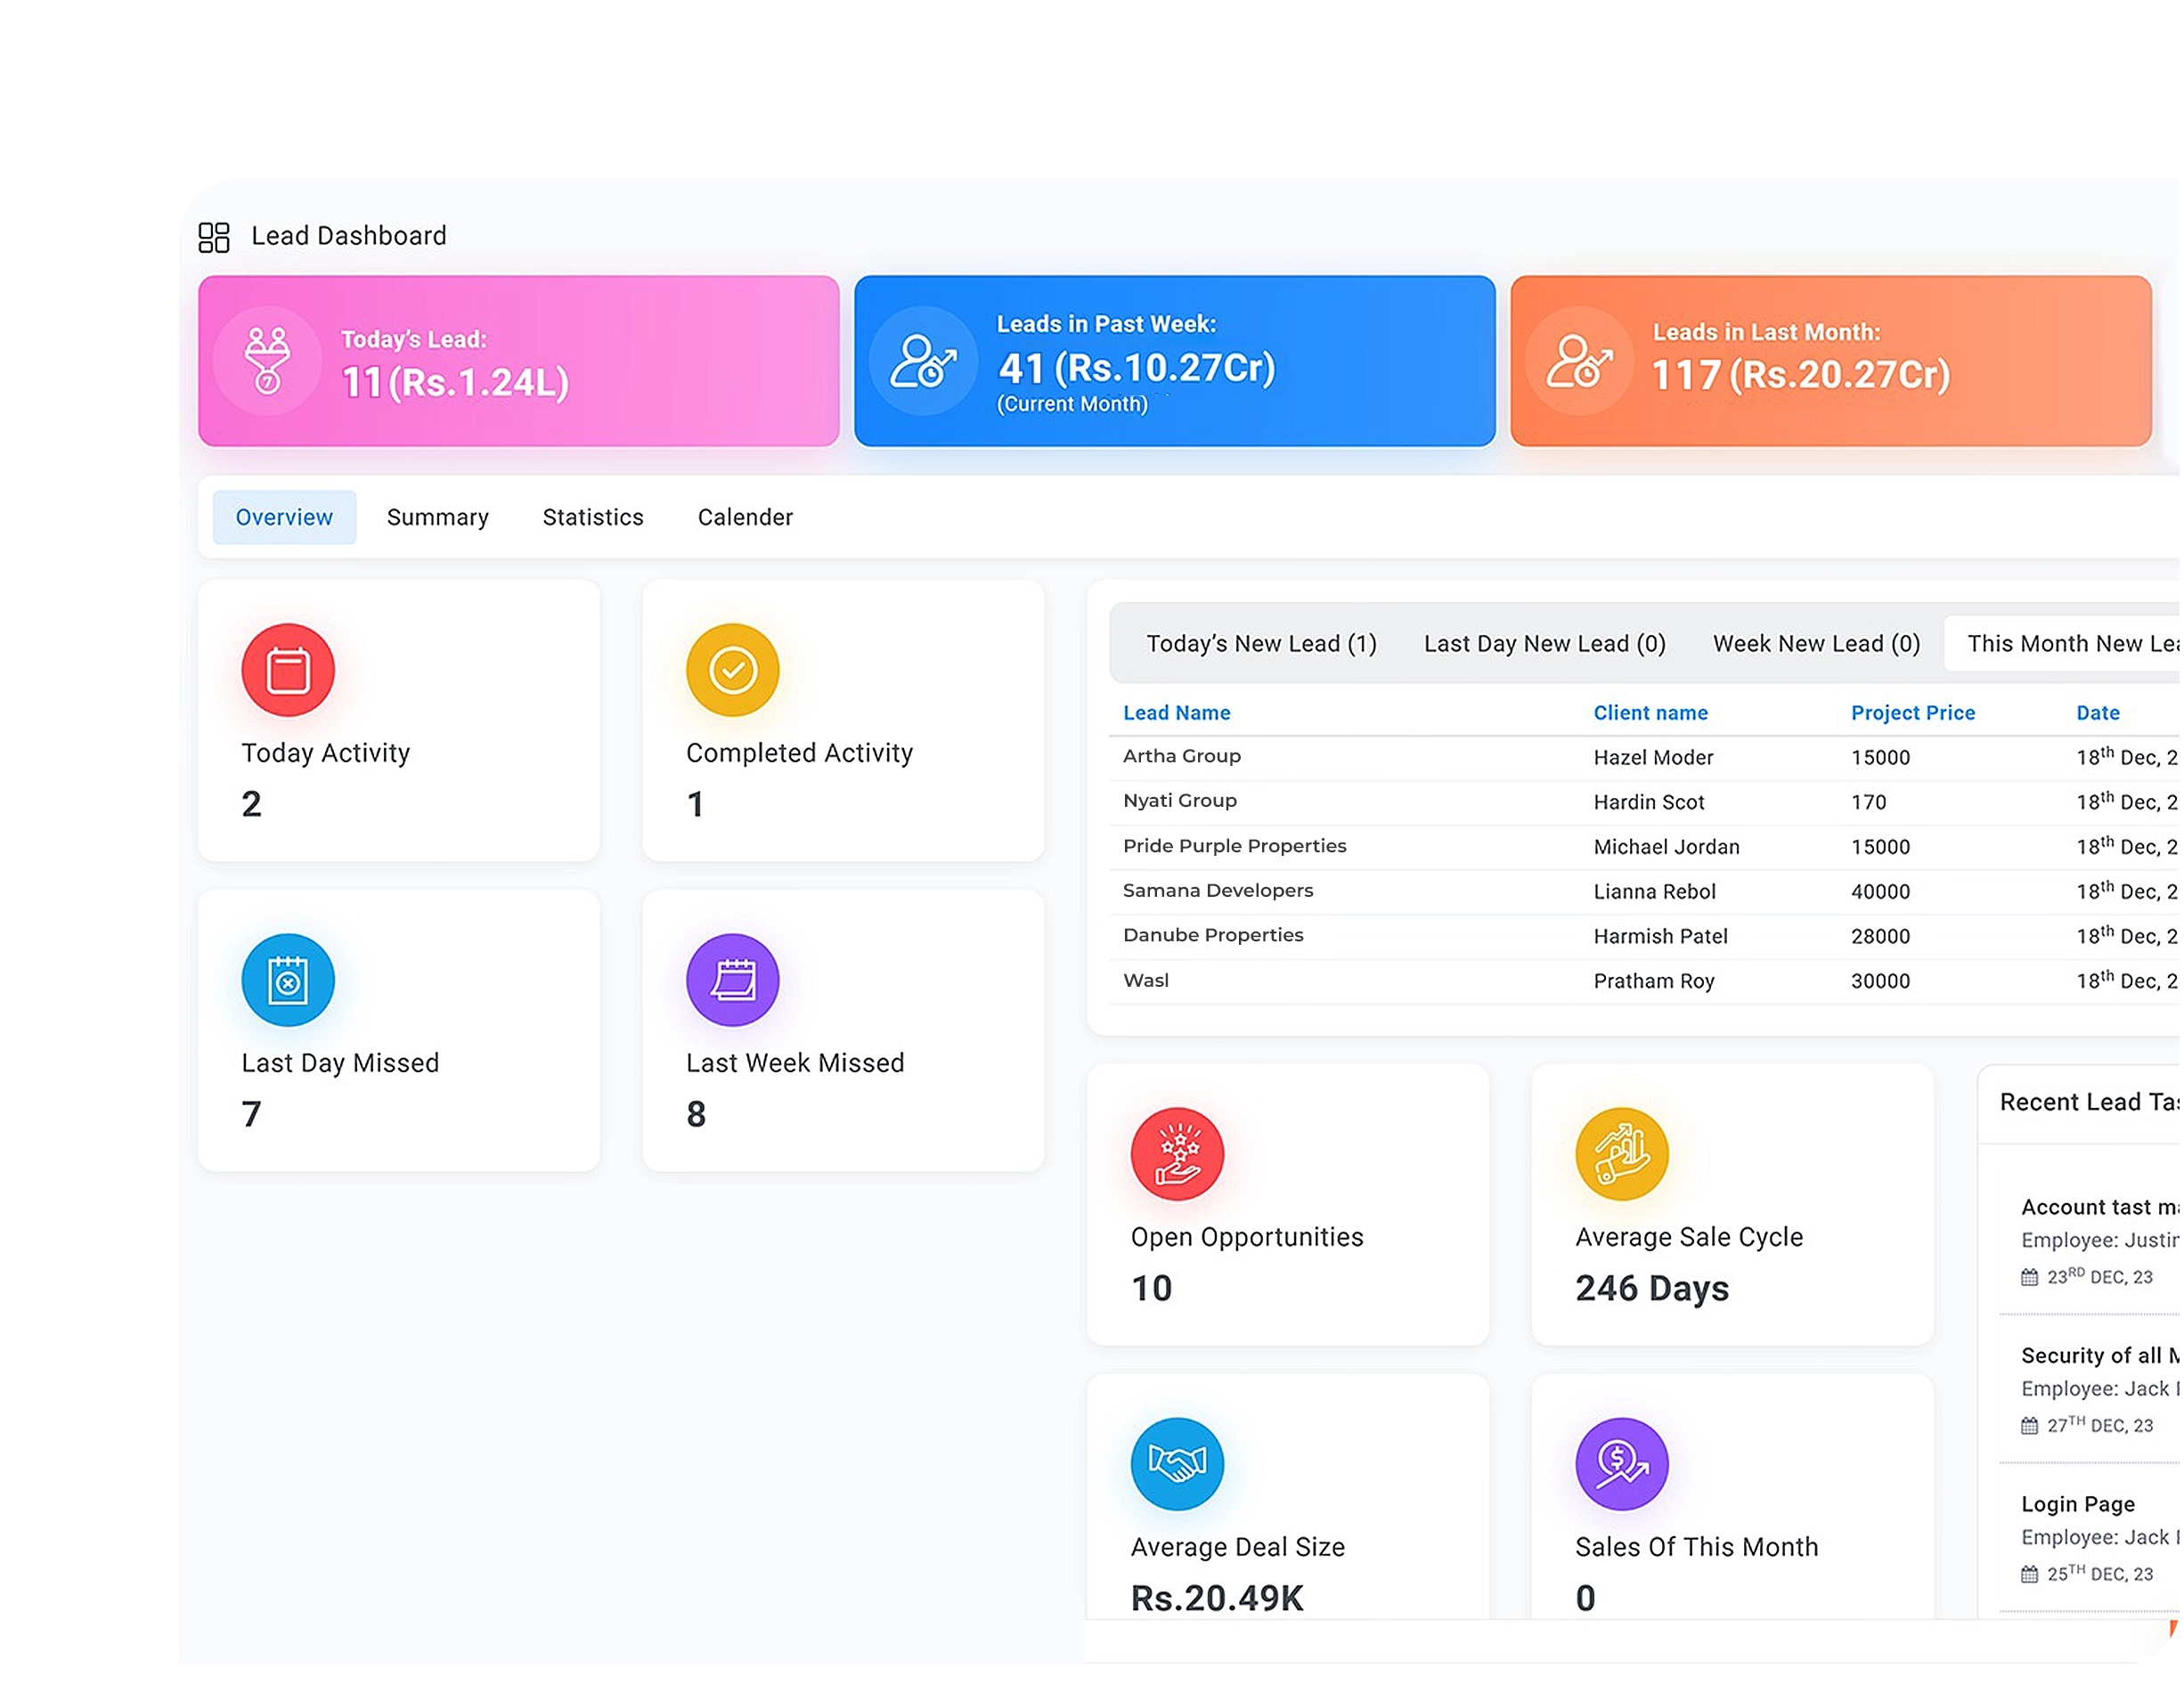Click the grid icon beside Lead Dashboard title
Viewport: 2184px width, 1685px height.
(215, 236)
